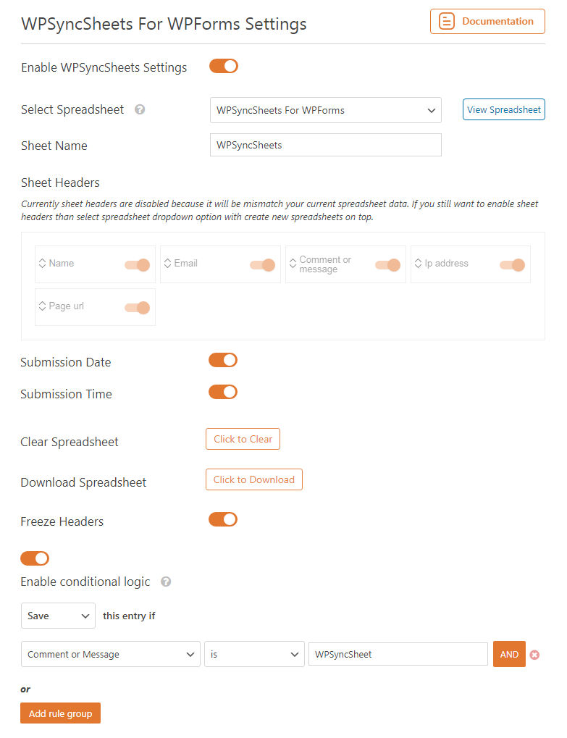Remove the rule with the red delete icon

coord(534,655)
